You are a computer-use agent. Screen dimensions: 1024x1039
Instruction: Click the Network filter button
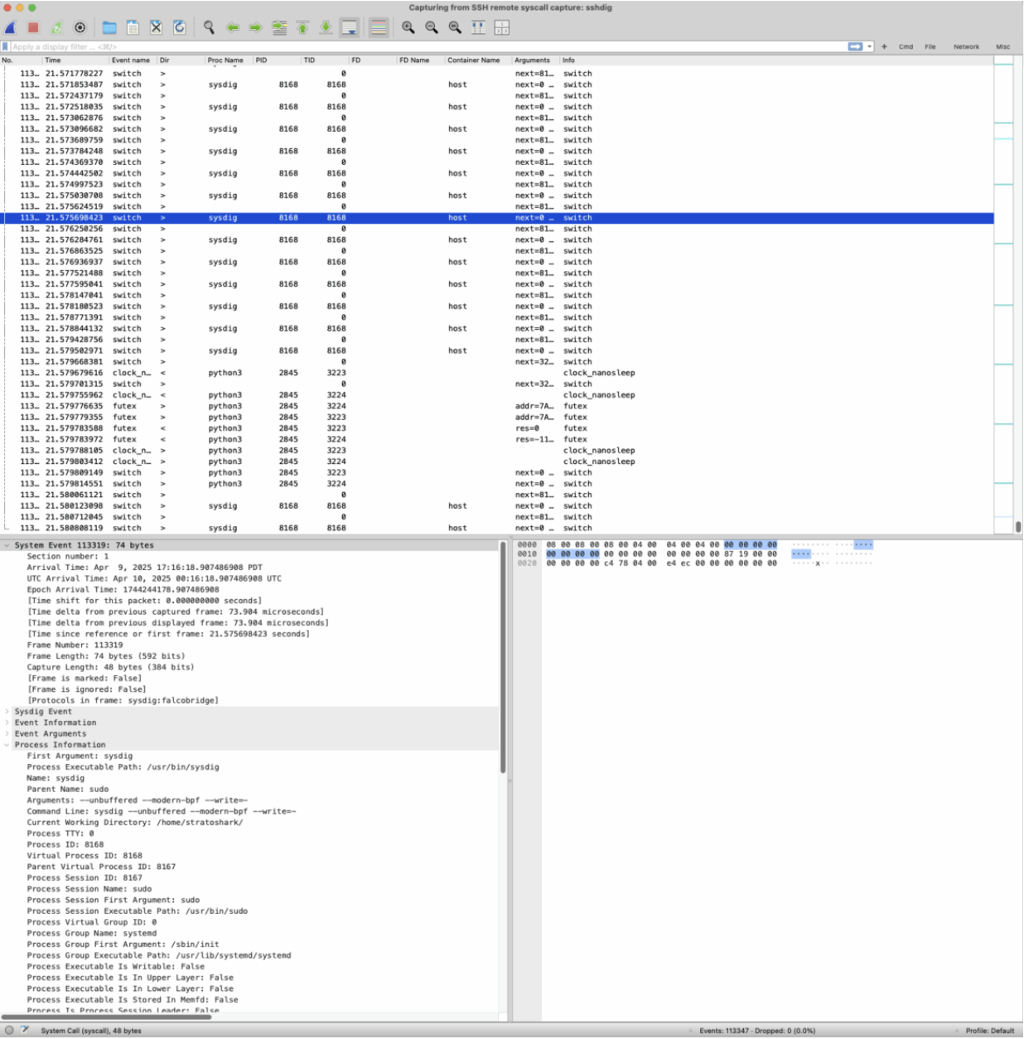pos(966,47)
